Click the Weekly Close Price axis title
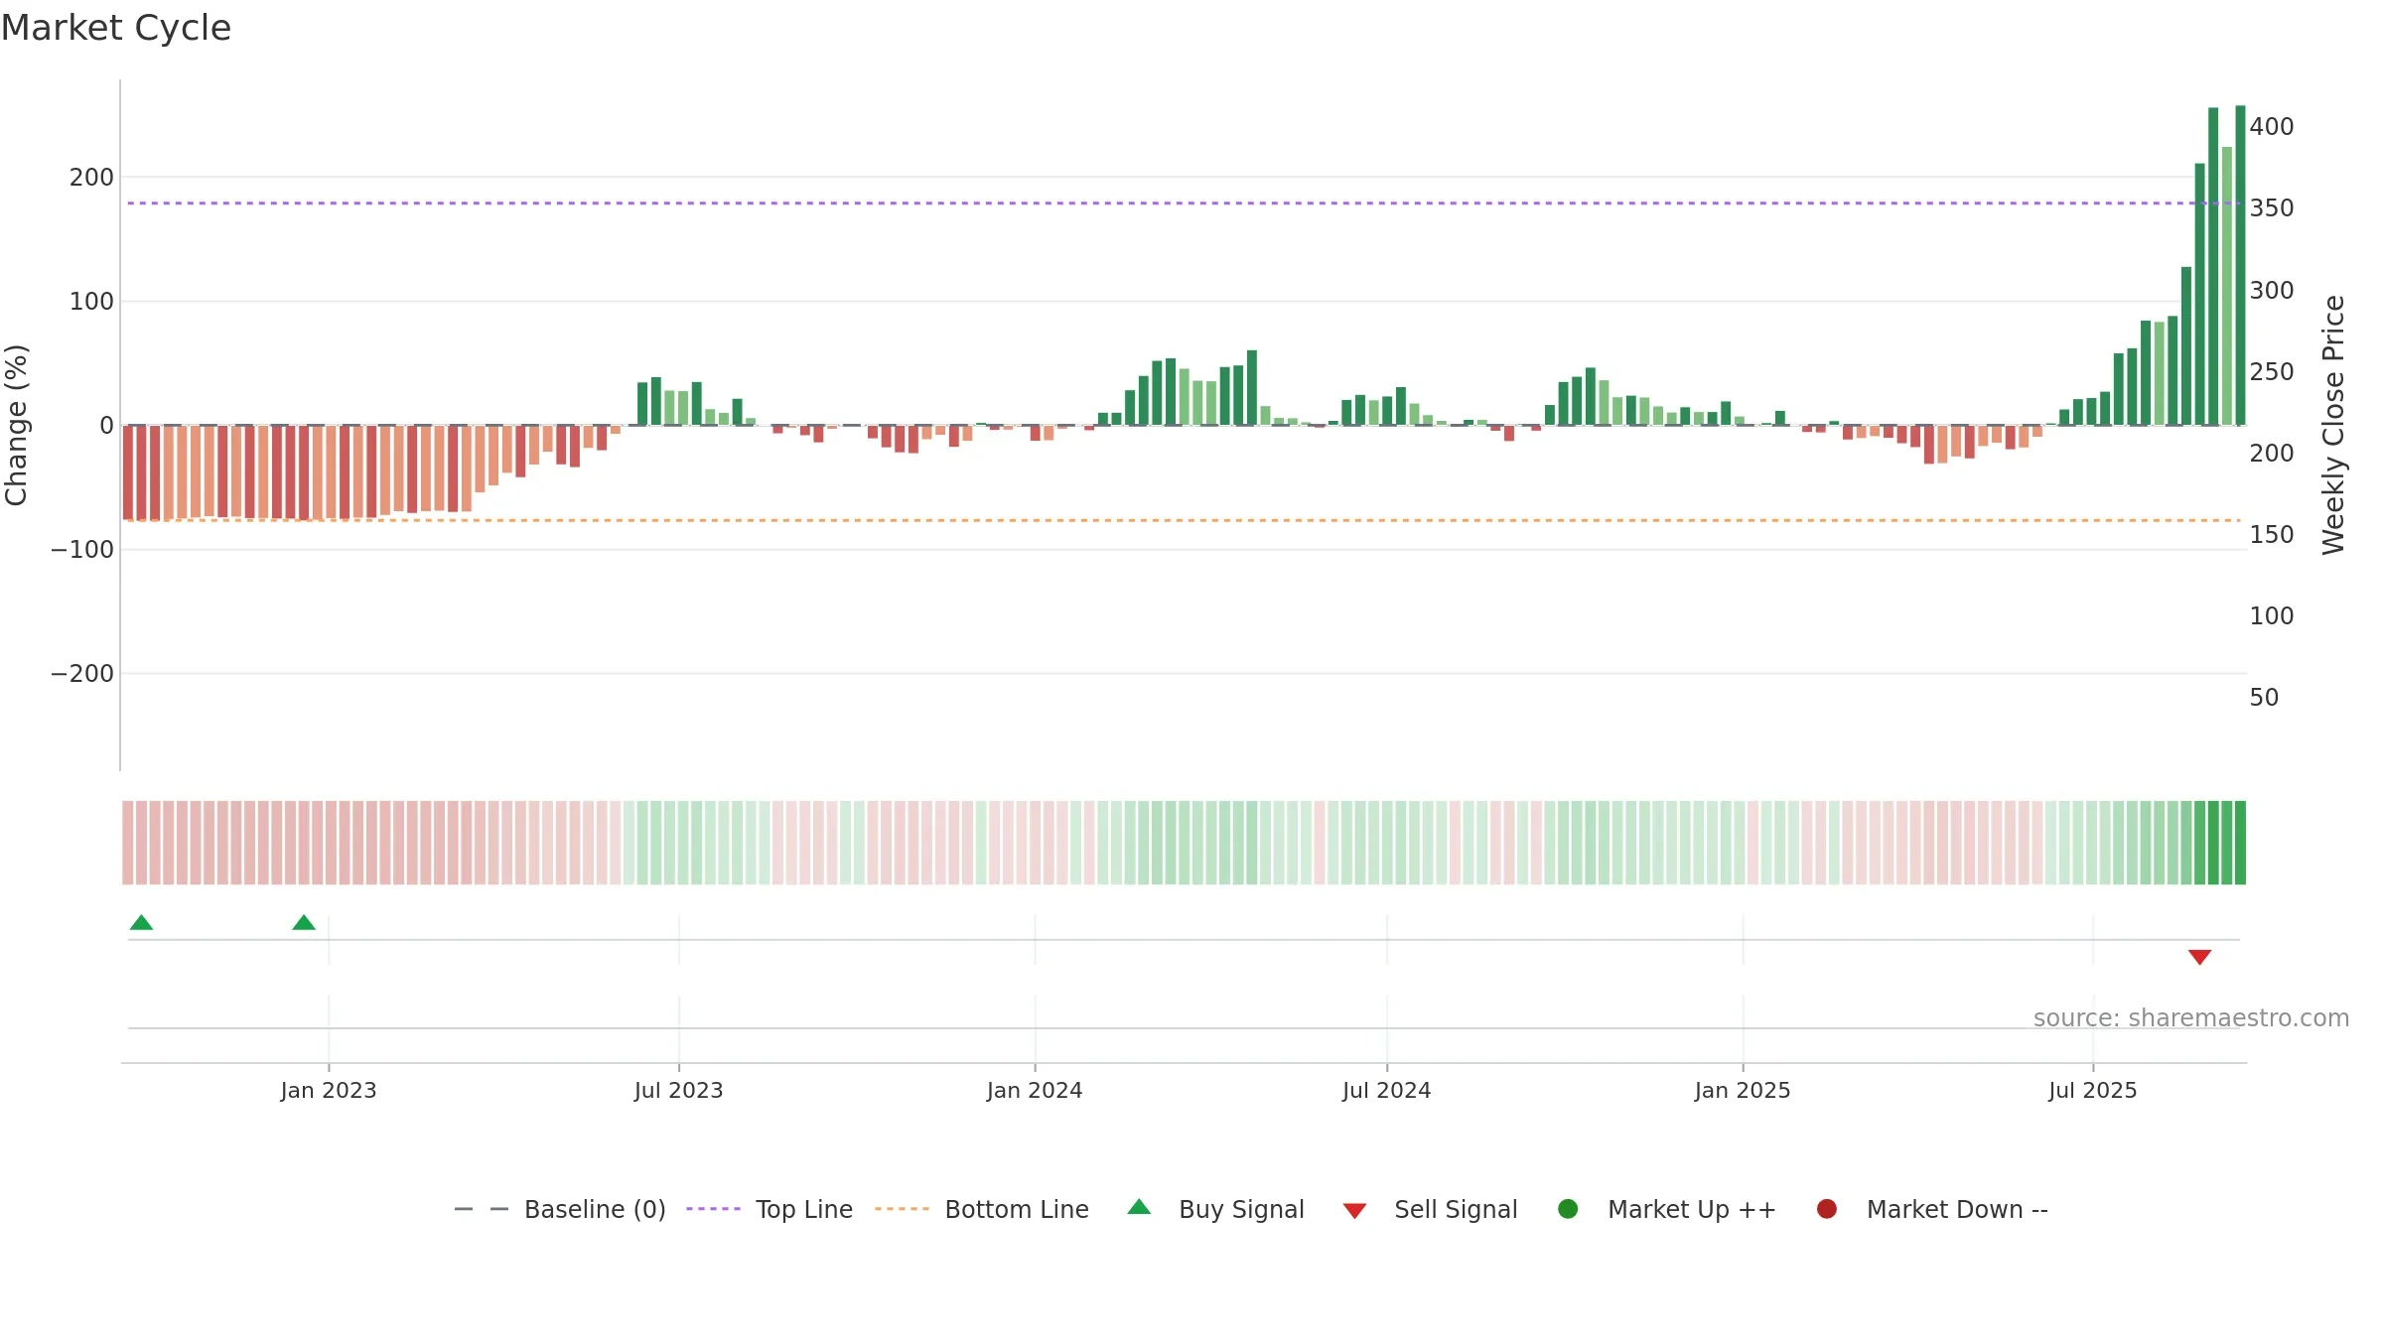The image size is (2383, 1340). [x=2333, y=425]
